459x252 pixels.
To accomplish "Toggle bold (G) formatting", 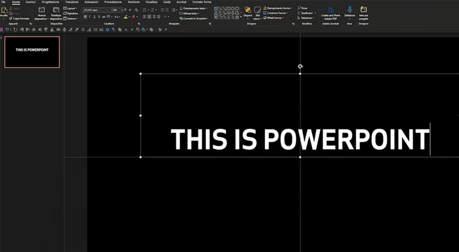I will [85, 17].
